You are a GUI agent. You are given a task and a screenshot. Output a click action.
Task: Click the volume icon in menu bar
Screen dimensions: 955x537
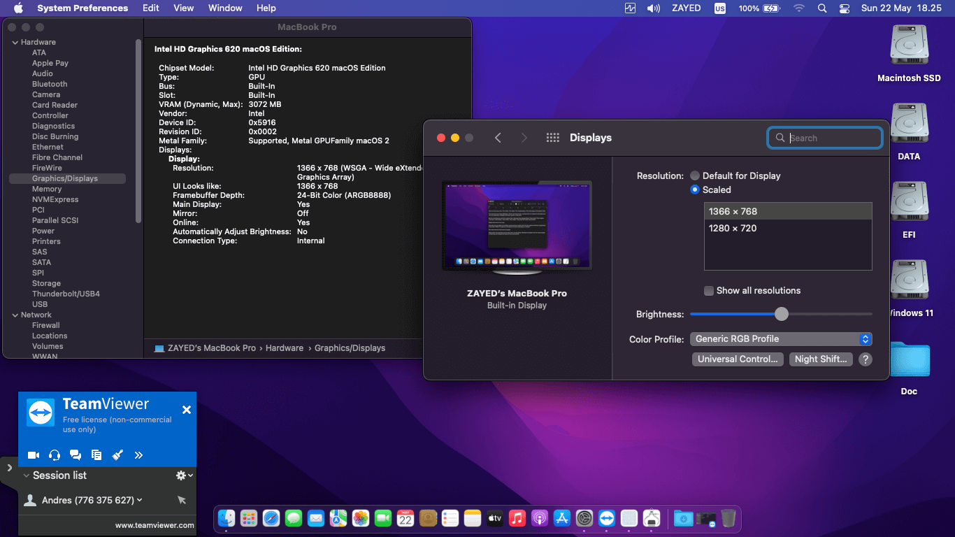tap(654, 8)
